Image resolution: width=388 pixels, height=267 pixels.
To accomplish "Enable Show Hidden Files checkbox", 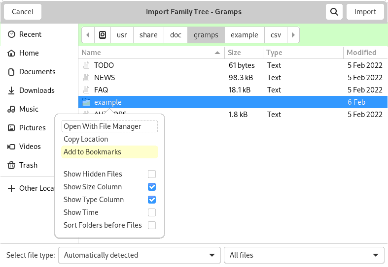I will pos(152,174).
